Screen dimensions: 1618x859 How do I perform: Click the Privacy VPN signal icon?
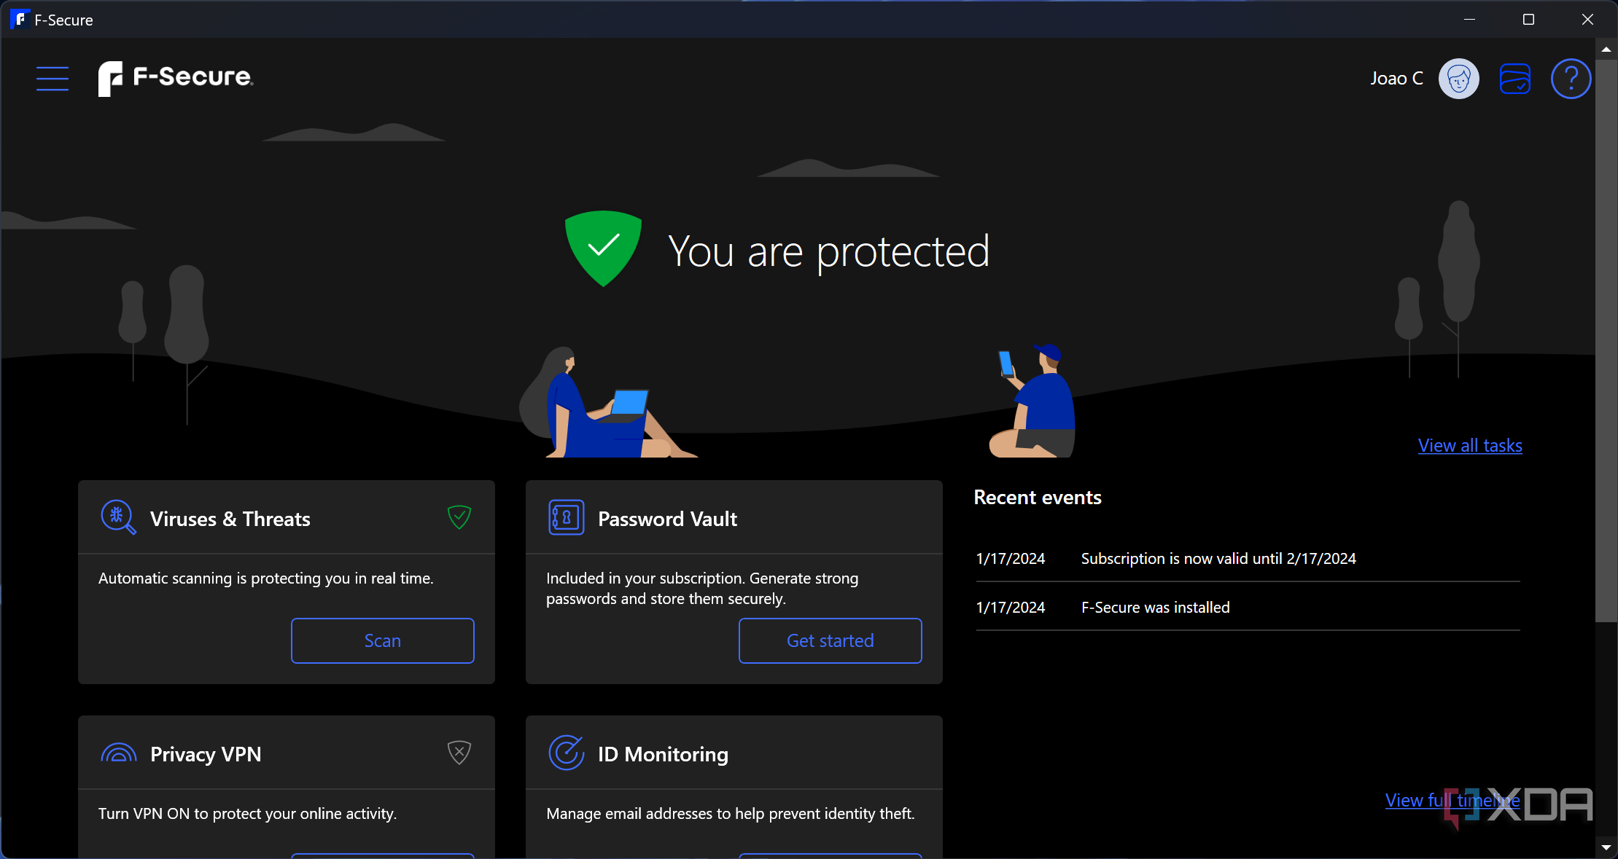tap(118, 753)
